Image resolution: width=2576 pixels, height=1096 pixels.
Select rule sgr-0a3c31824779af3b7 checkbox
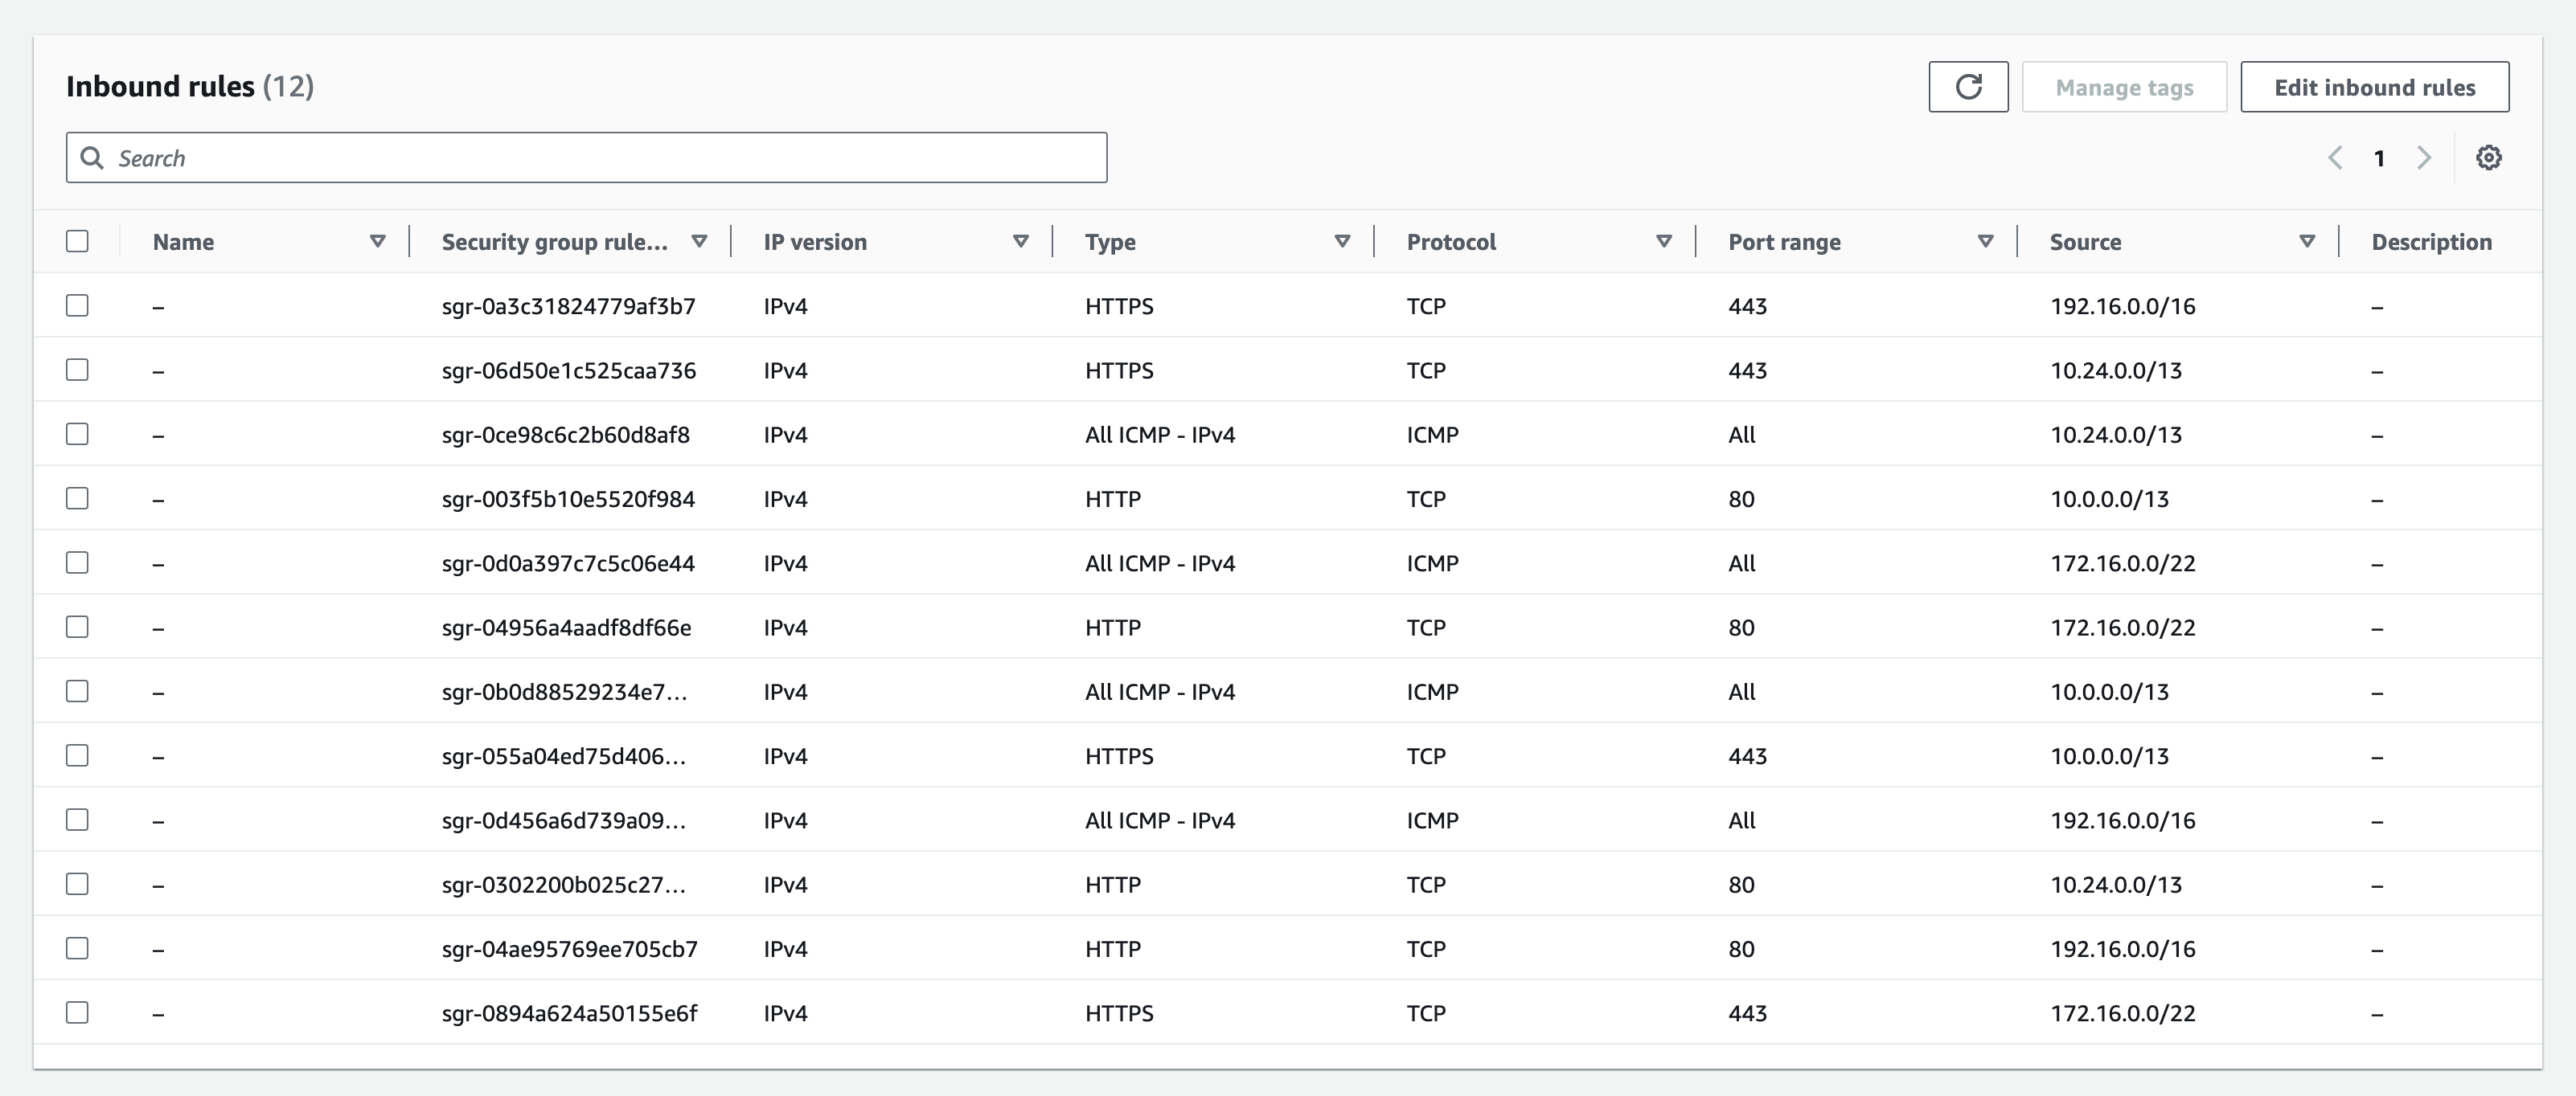tap(77, 305)
